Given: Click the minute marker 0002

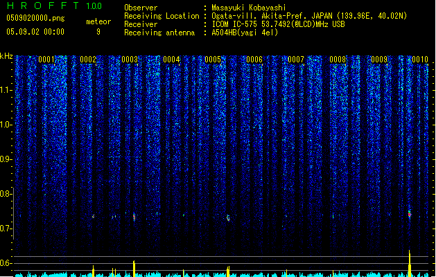Looking at the screenshot, I should coord(88,60).
